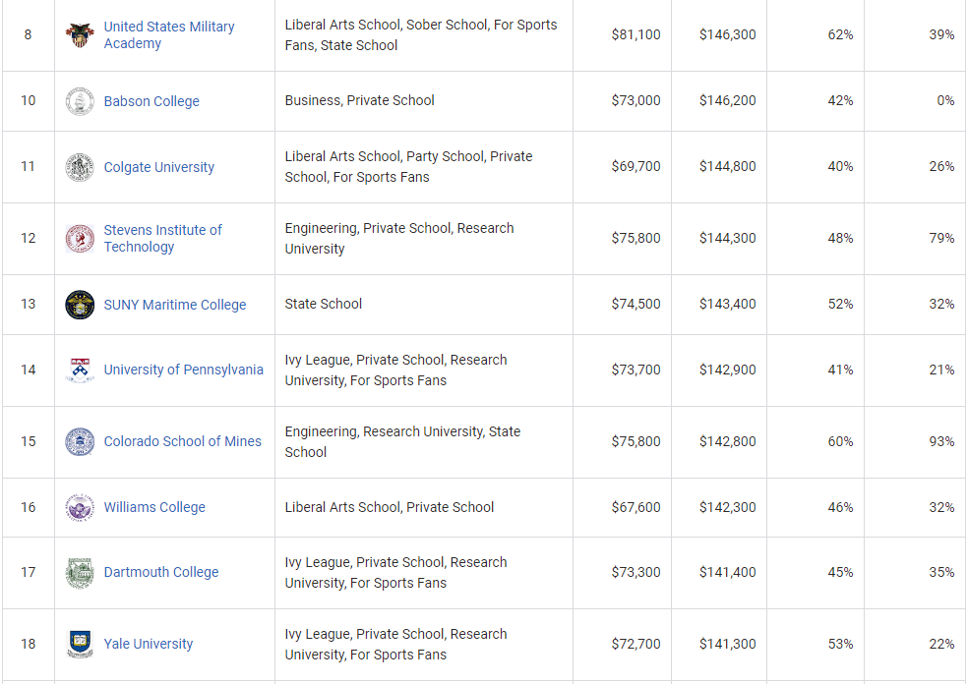Screen dimensions: 968x684
Task: Select the Williams College link
Action: [154, 507]
